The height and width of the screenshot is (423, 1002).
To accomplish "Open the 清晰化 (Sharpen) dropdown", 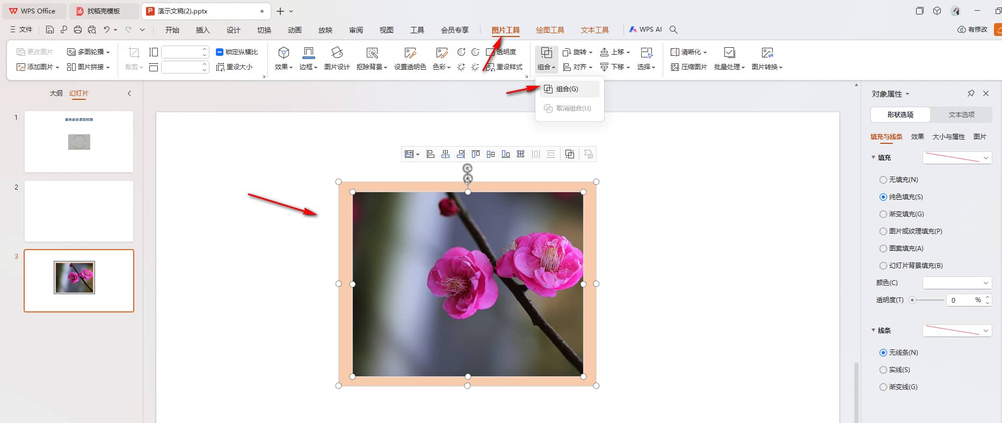I will (689, 52).
